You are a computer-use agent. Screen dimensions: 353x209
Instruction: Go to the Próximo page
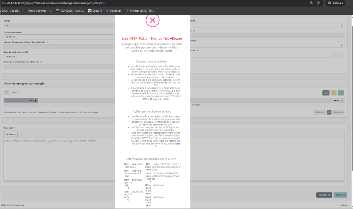(x=339, y=112)
